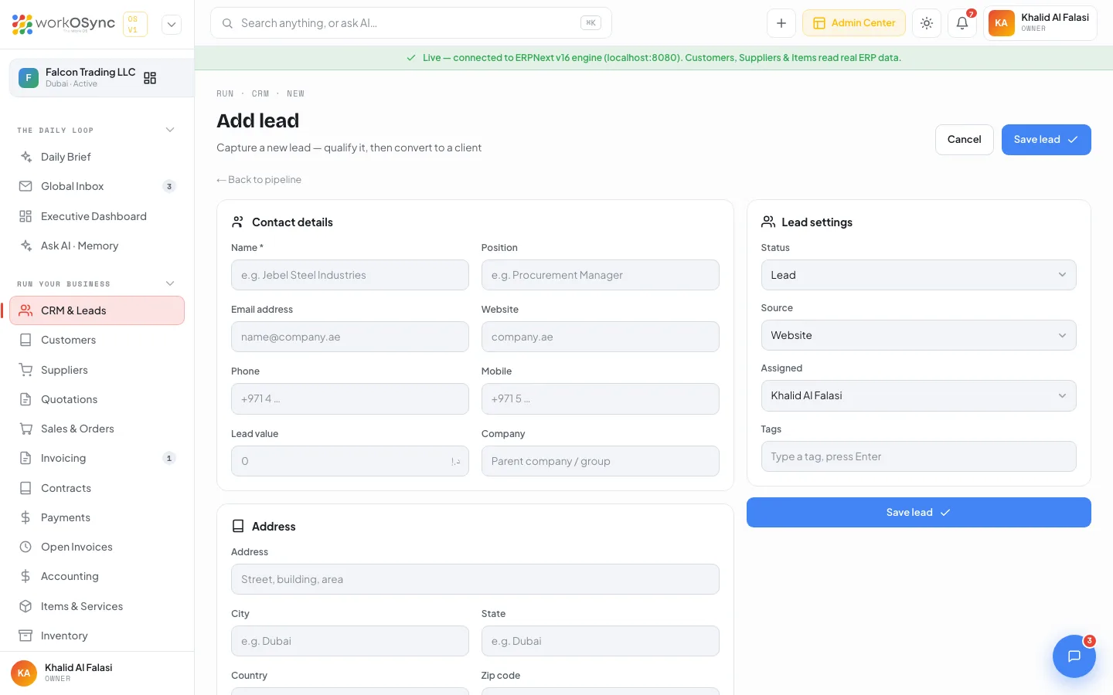Click the Quotations document icon
The image size is (1113, 695).
(x=26, y=399)
